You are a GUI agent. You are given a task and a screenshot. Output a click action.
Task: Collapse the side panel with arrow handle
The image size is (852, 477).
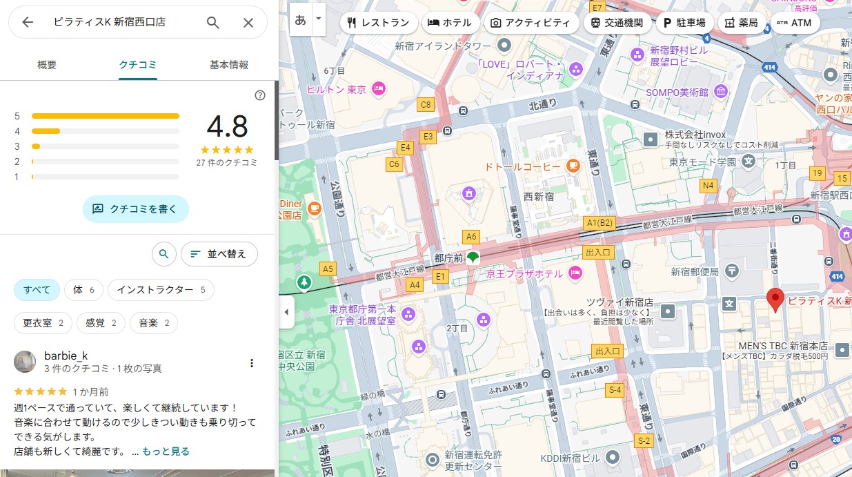pos(286,312)
